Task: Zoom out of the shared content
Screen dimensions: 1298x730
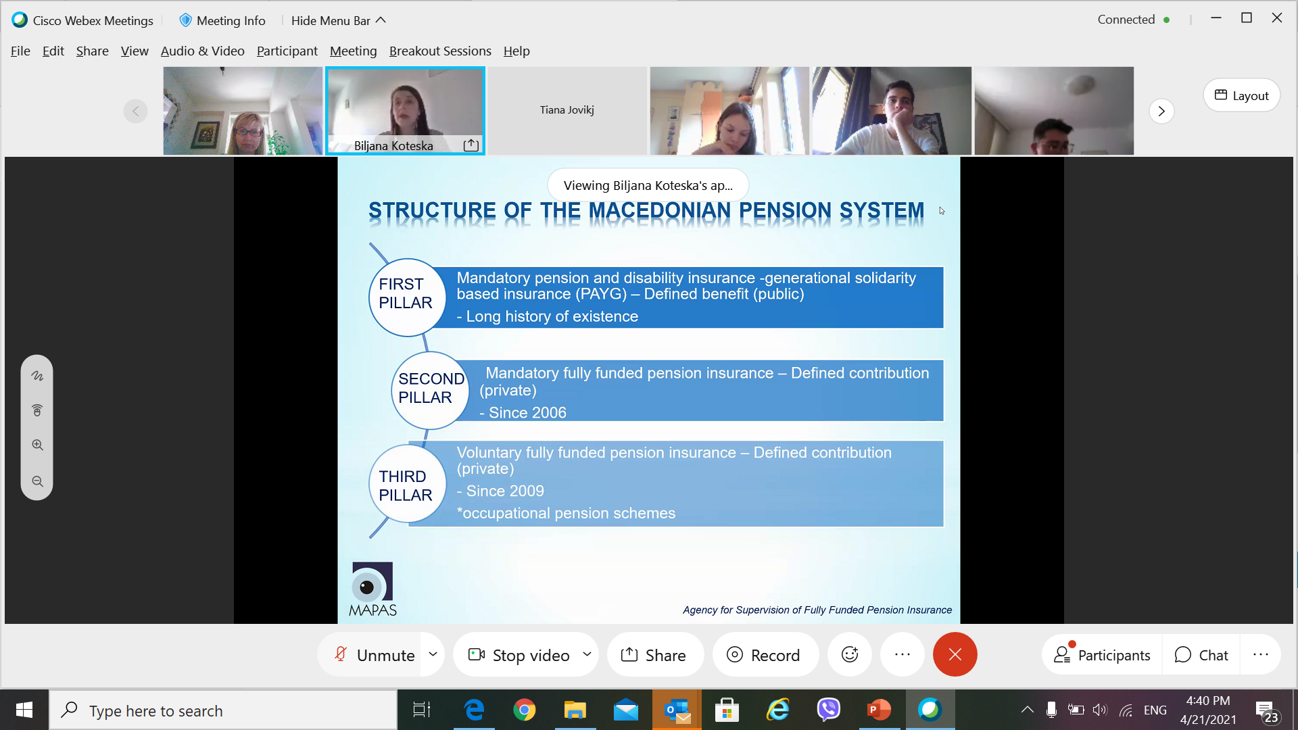Action: [x=37, y=481]
